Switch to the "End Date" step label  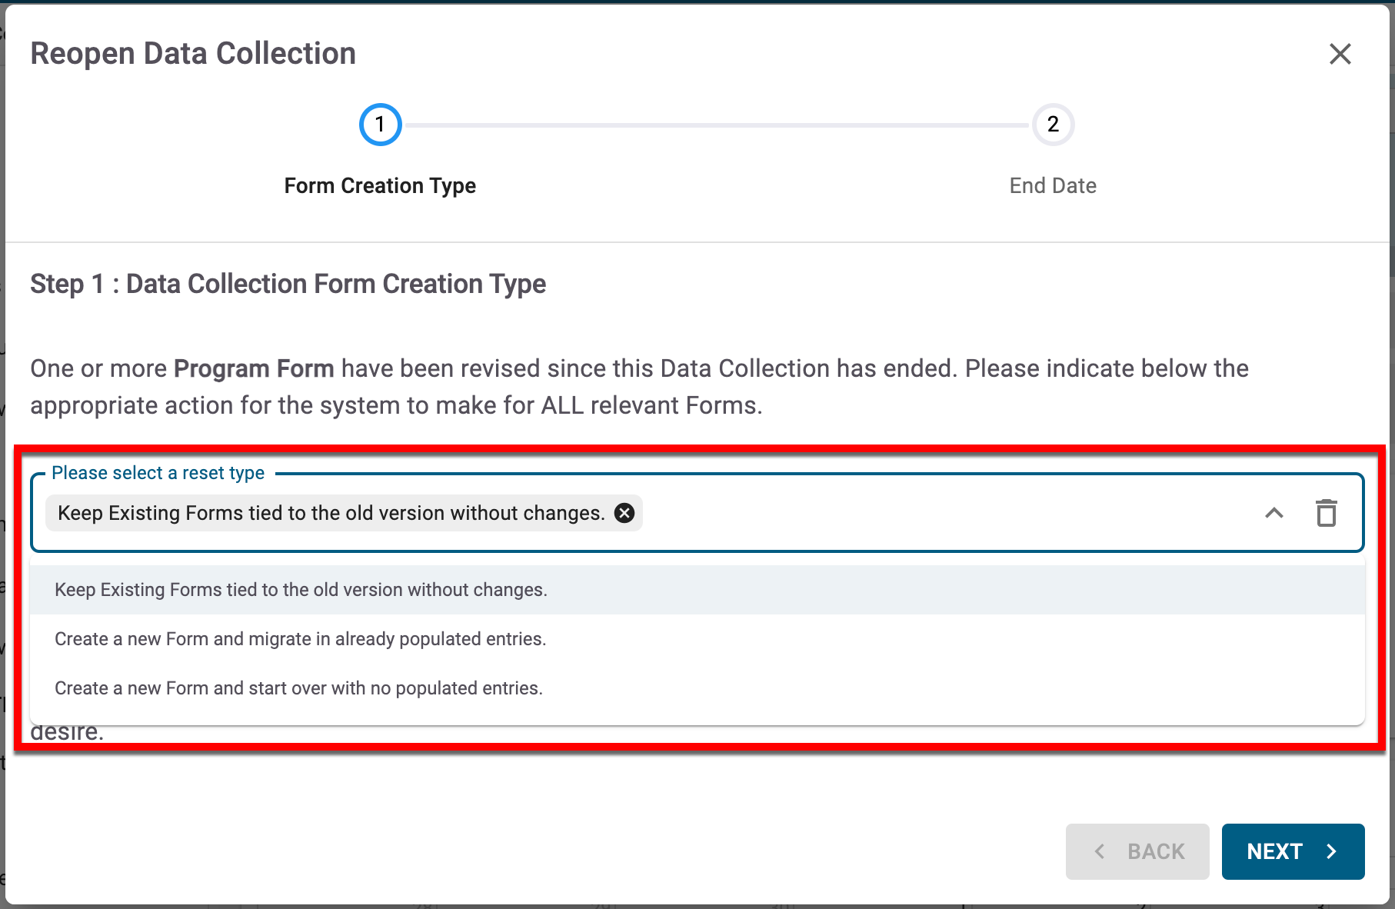[x=1052, y=186]
